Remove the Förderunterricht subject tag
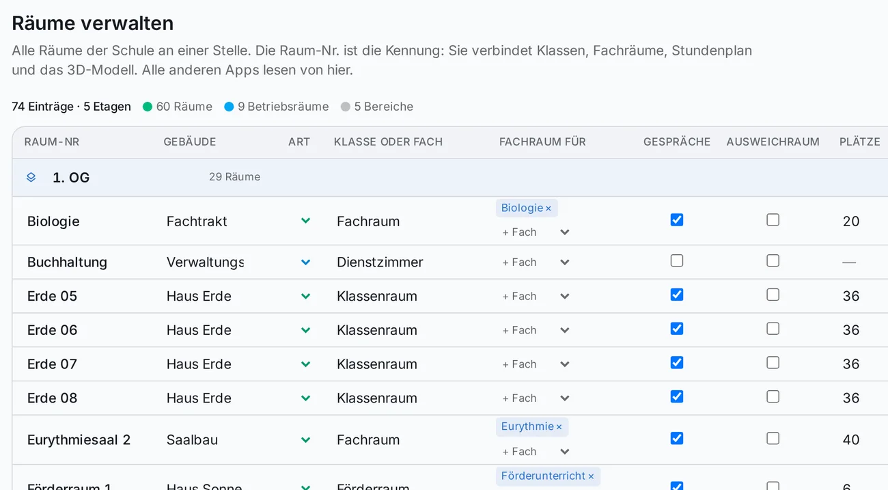 (591, 476)
